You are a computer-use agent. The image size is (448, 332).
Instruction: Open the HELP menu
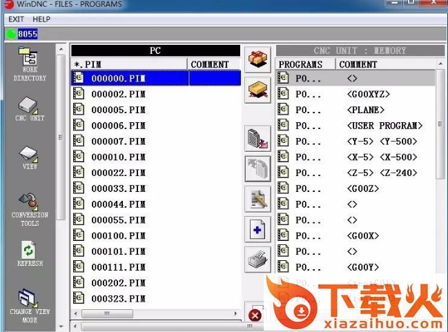point(41,19)
